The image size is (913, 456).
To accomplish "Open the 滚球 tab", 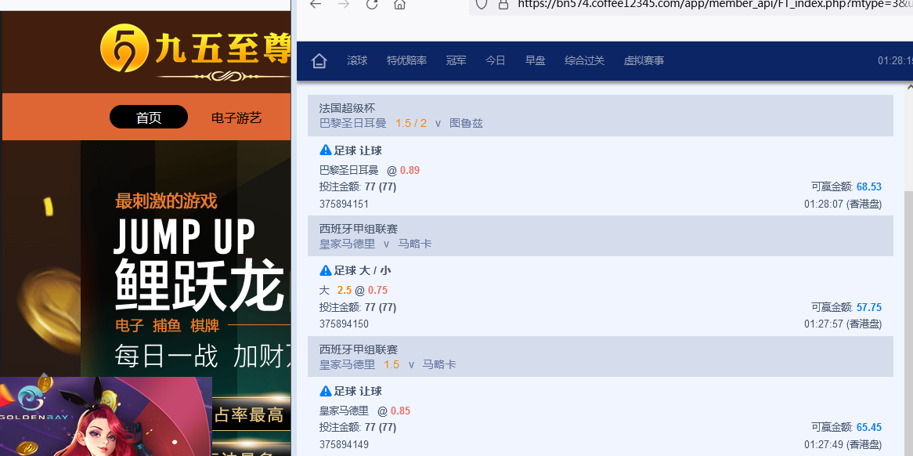I will coord(357,60).
